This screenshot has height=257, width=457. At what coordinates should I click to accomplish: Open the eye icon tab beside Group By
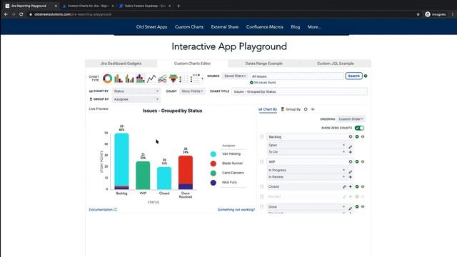tap(313, 109)
